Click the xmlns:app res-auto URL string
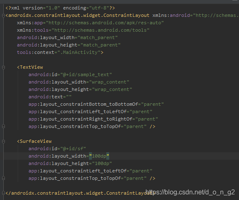Screen dimensions: 239x200 point(105,23)
